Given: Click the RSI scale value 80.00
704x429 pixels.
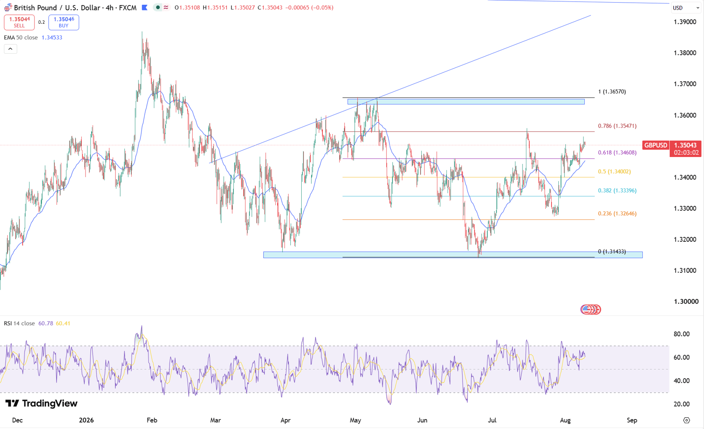Looking at the screenshot, I should click(682, 334).
